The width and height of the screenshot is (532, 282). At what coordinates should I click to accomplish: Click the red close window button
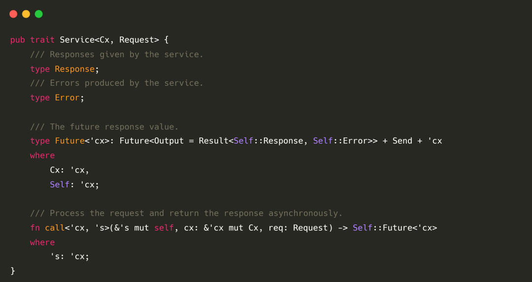[13, 14]
